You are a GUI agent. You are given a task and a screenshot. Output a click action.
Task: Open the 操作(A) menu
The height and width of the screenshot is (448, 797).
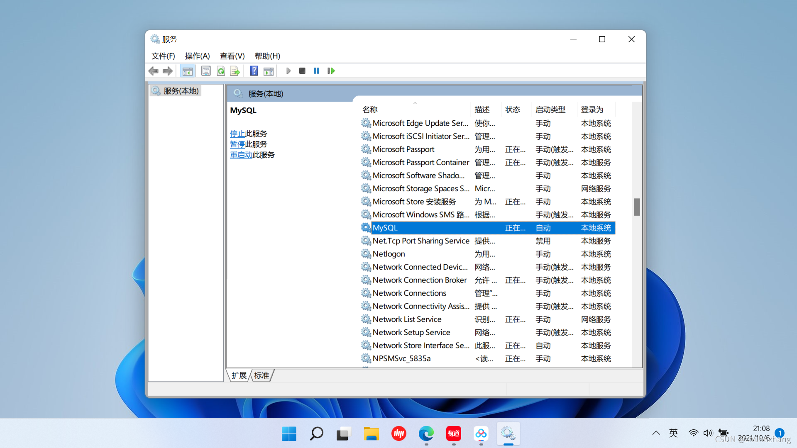pyautogui.click(x=197, y=56)
